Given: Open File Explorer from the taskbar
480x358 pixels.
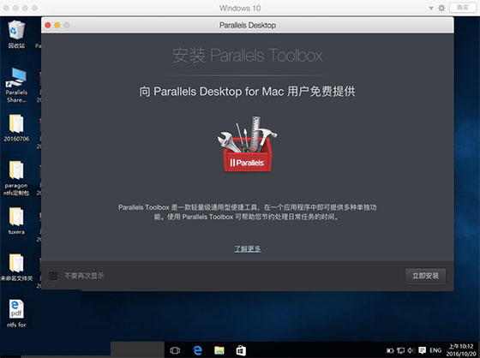Looking at the screenshot, I should click(x=219, y=350).
